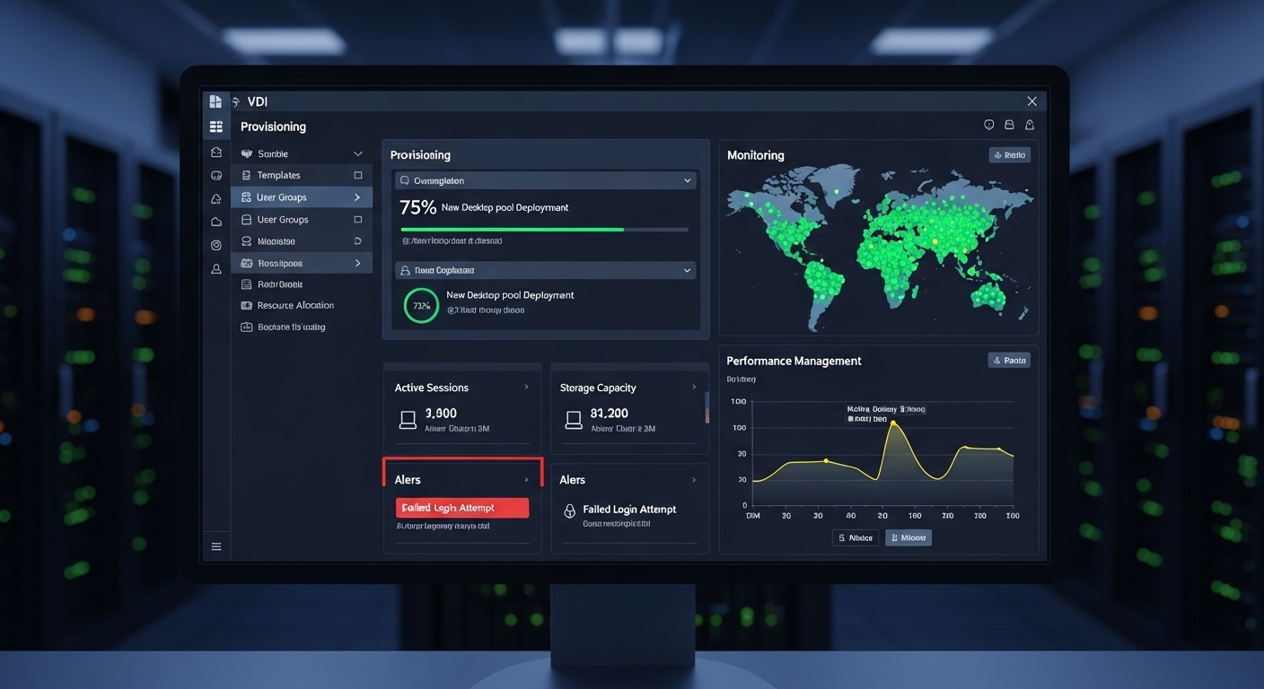This screenshot has width=1264, height=689.
Task: Select the highlighted User Groups sidebar item
Action: click(302, 197)
